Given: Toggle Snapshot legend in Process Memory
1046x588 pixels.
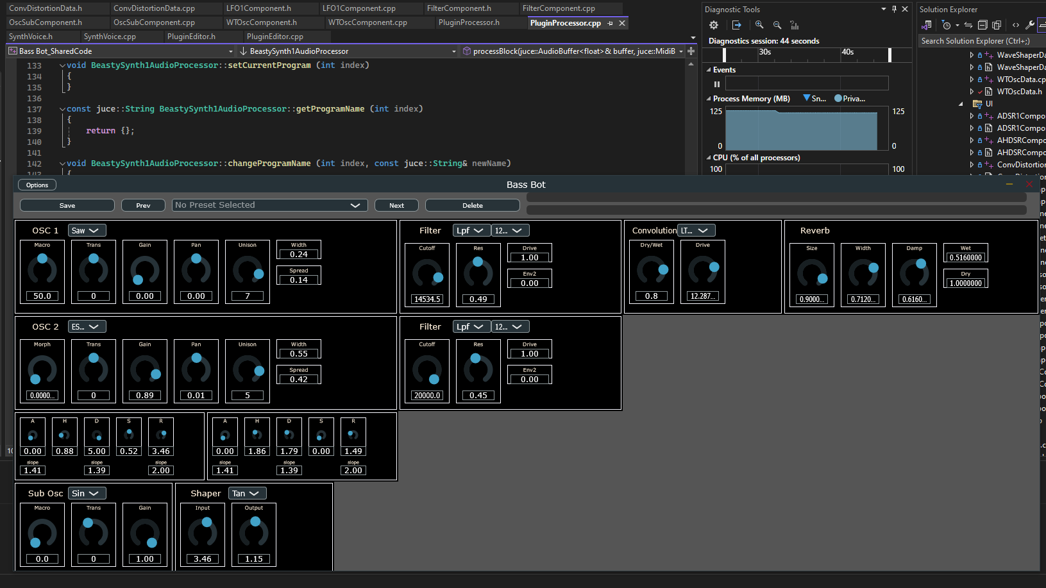Looking at the screenshot, I should tap(814, 99).
